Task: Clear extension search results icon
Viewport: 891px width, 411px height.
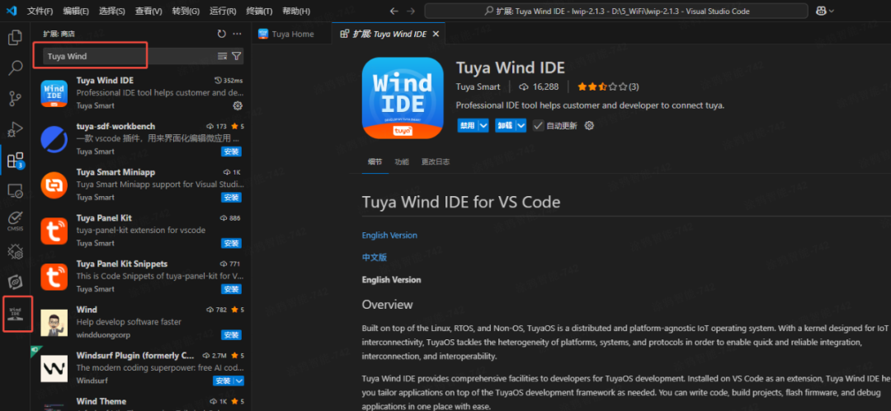Action: coord(222,56)
